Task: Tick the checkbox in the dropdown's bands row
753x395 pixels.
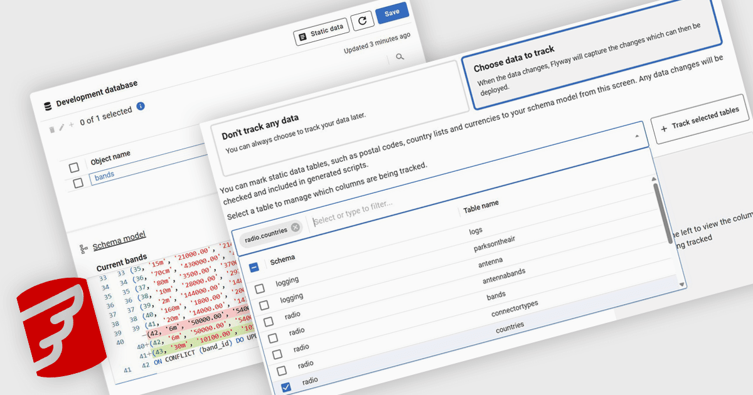Action: [x=277, y=355]
